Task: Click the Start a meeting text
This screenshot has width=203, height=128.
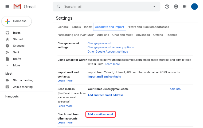Action: pyautogui.click(x=23, y=80)
